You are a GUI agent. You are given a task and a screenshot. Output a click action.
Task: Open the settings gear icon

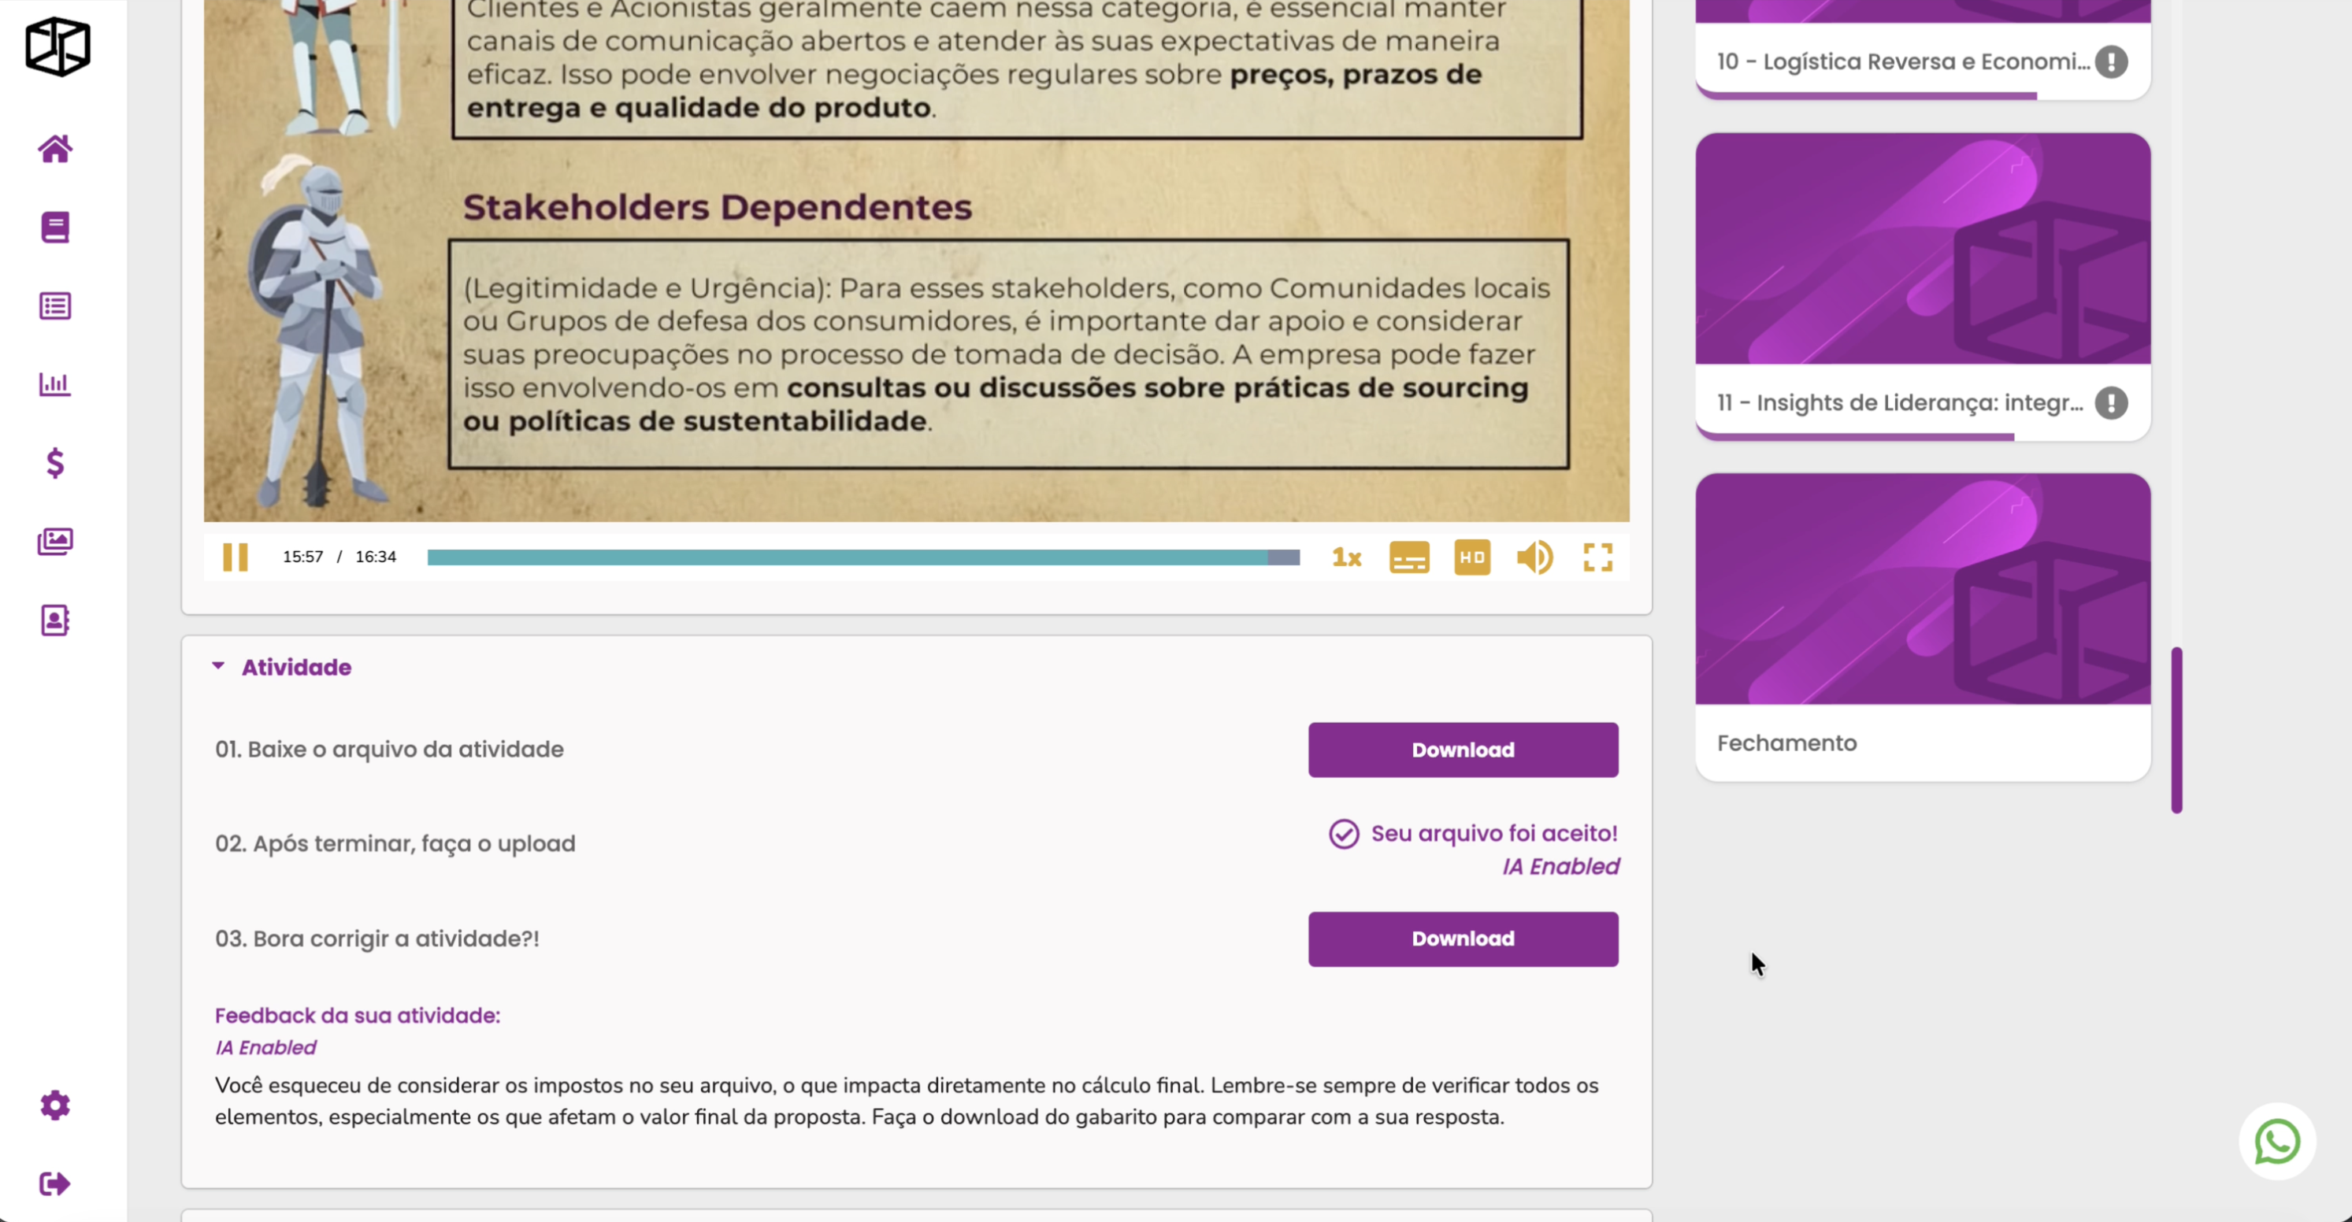click(x=55, y=1105)
